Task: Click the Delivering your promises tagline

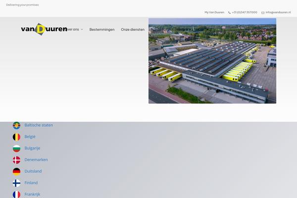Action: [22, 5]
